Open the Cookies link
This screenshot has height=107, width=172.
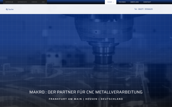click(x=34, y=2)
